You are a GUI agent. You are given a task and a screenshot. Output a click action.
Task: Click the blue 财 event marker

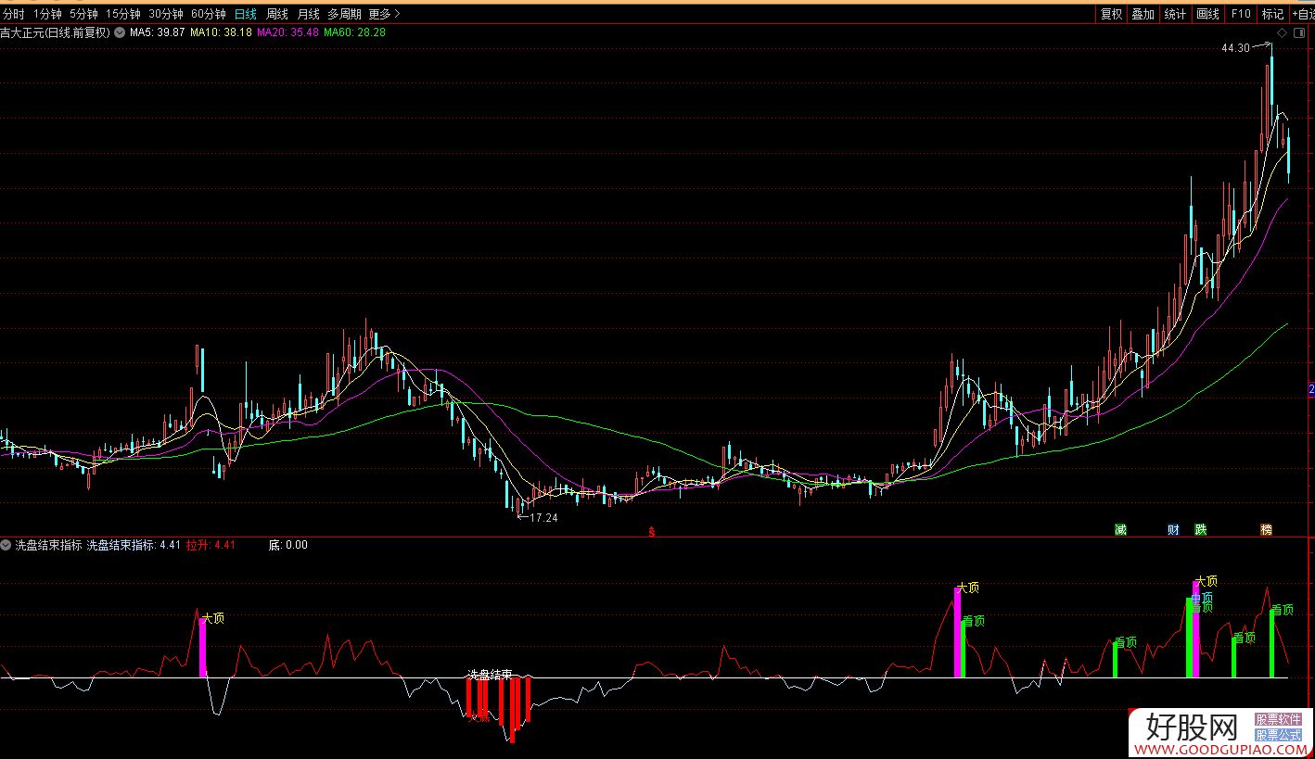1173,530
